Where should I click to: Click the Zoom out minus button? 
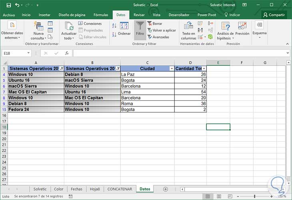[x=238, y=196]
